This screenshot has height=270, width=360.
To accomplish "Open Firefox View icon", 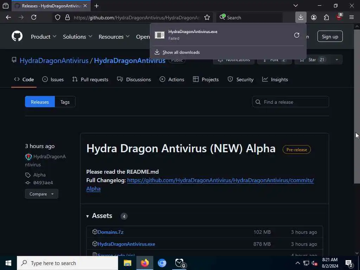I will (6, 6).
